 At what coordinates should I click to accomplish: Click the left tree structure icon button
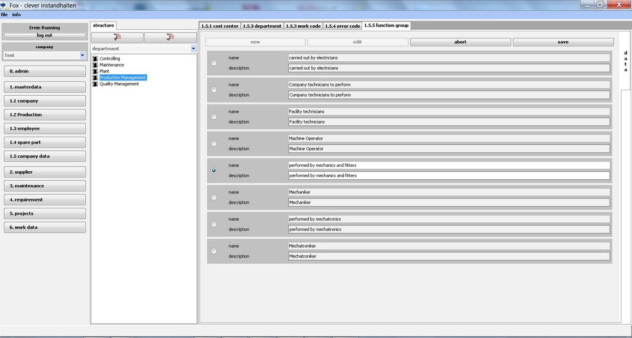coord(117,38)
